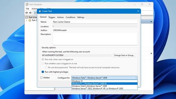Uncheck Run with highest privileges

(x=43, y=72)
